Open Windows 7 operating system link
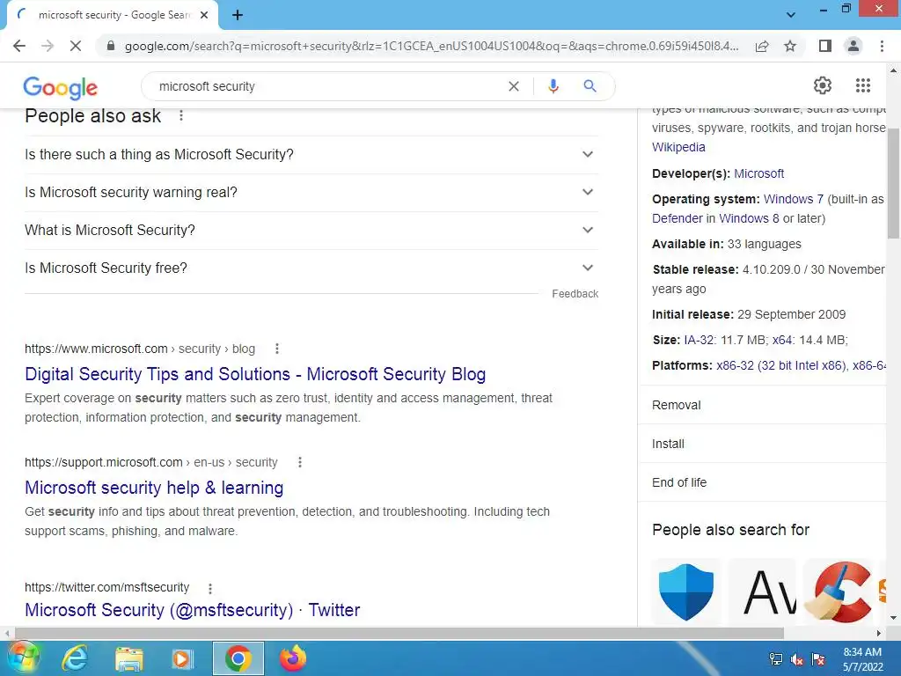 click(x=793, y=199)
